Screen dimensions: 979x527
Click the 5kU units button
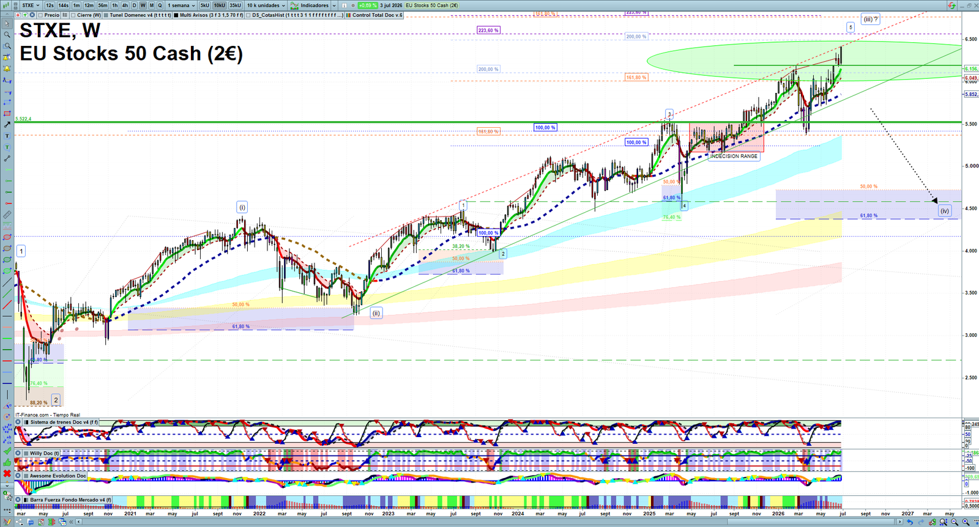[204, 5]
